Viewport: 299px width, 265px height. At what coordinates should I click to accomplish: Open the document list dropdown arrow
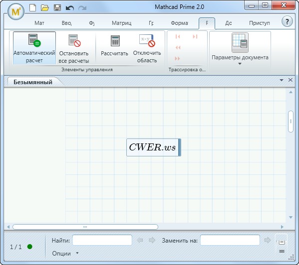(x=282, y=80)
